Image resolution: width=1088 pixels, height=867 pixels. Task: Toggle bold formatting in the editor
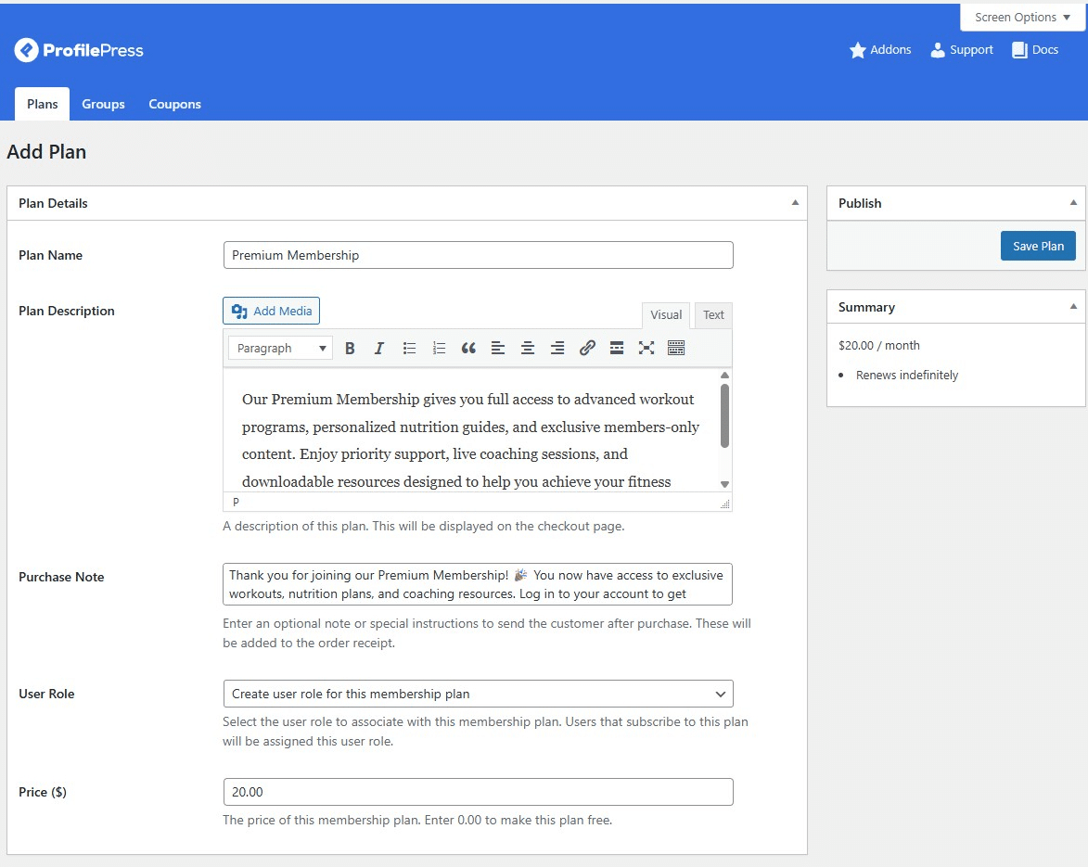(x=350, y=349)
